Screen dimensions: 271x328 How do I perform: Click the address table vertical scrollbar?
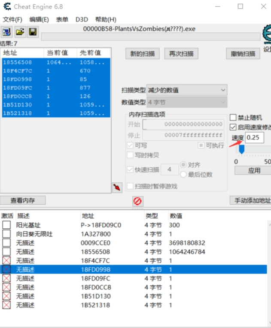(x=269, y=273)
